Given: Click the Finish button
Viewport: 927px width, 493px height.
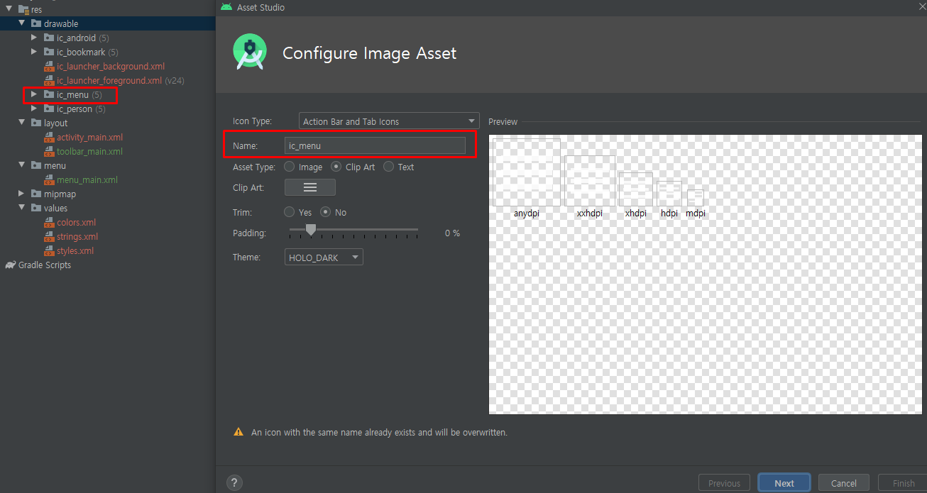Looking at the screenshot, I should coord(903,483).
